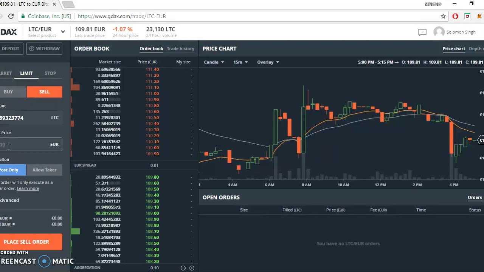Click the Solomon Singh account name

tap(461, 32)
